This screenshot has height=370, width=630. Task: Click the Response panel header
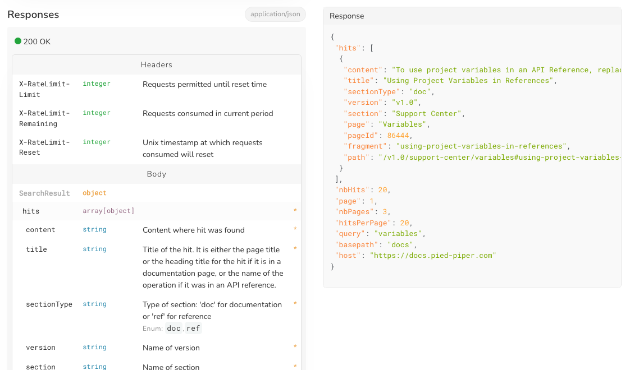click(x=346, y=16)
